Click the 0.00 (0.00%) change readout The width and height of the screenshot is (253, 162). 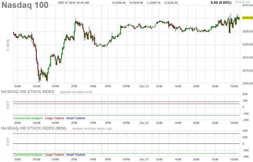[221, 3]
